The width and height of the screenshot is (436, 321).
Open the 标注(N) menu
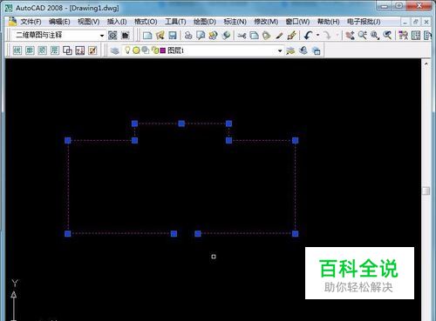click(235, 22)
